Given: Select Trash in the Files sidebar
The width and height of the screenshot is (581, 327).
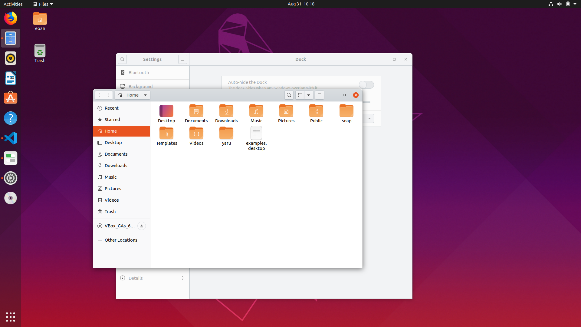Looking at the screenshot, I should (110, 211).
